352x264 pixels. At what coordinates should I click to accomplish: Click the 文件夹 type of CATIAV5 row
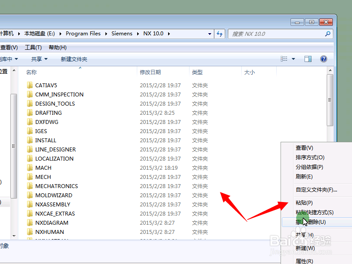pyautogui.click(x=200, y=85)
